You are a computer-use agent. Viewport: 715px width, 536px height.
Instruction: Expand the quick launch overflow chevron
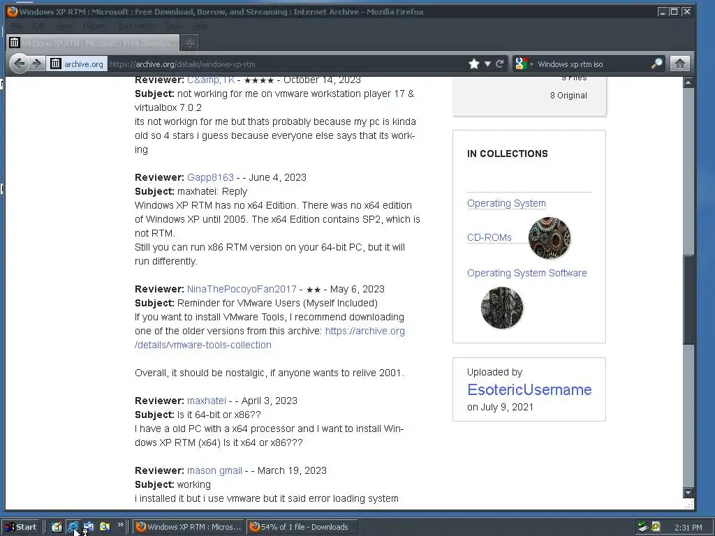click(x=120, y=525)
